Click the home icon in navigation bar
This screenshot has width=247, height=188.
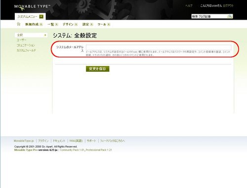click(x=18, y=24)
